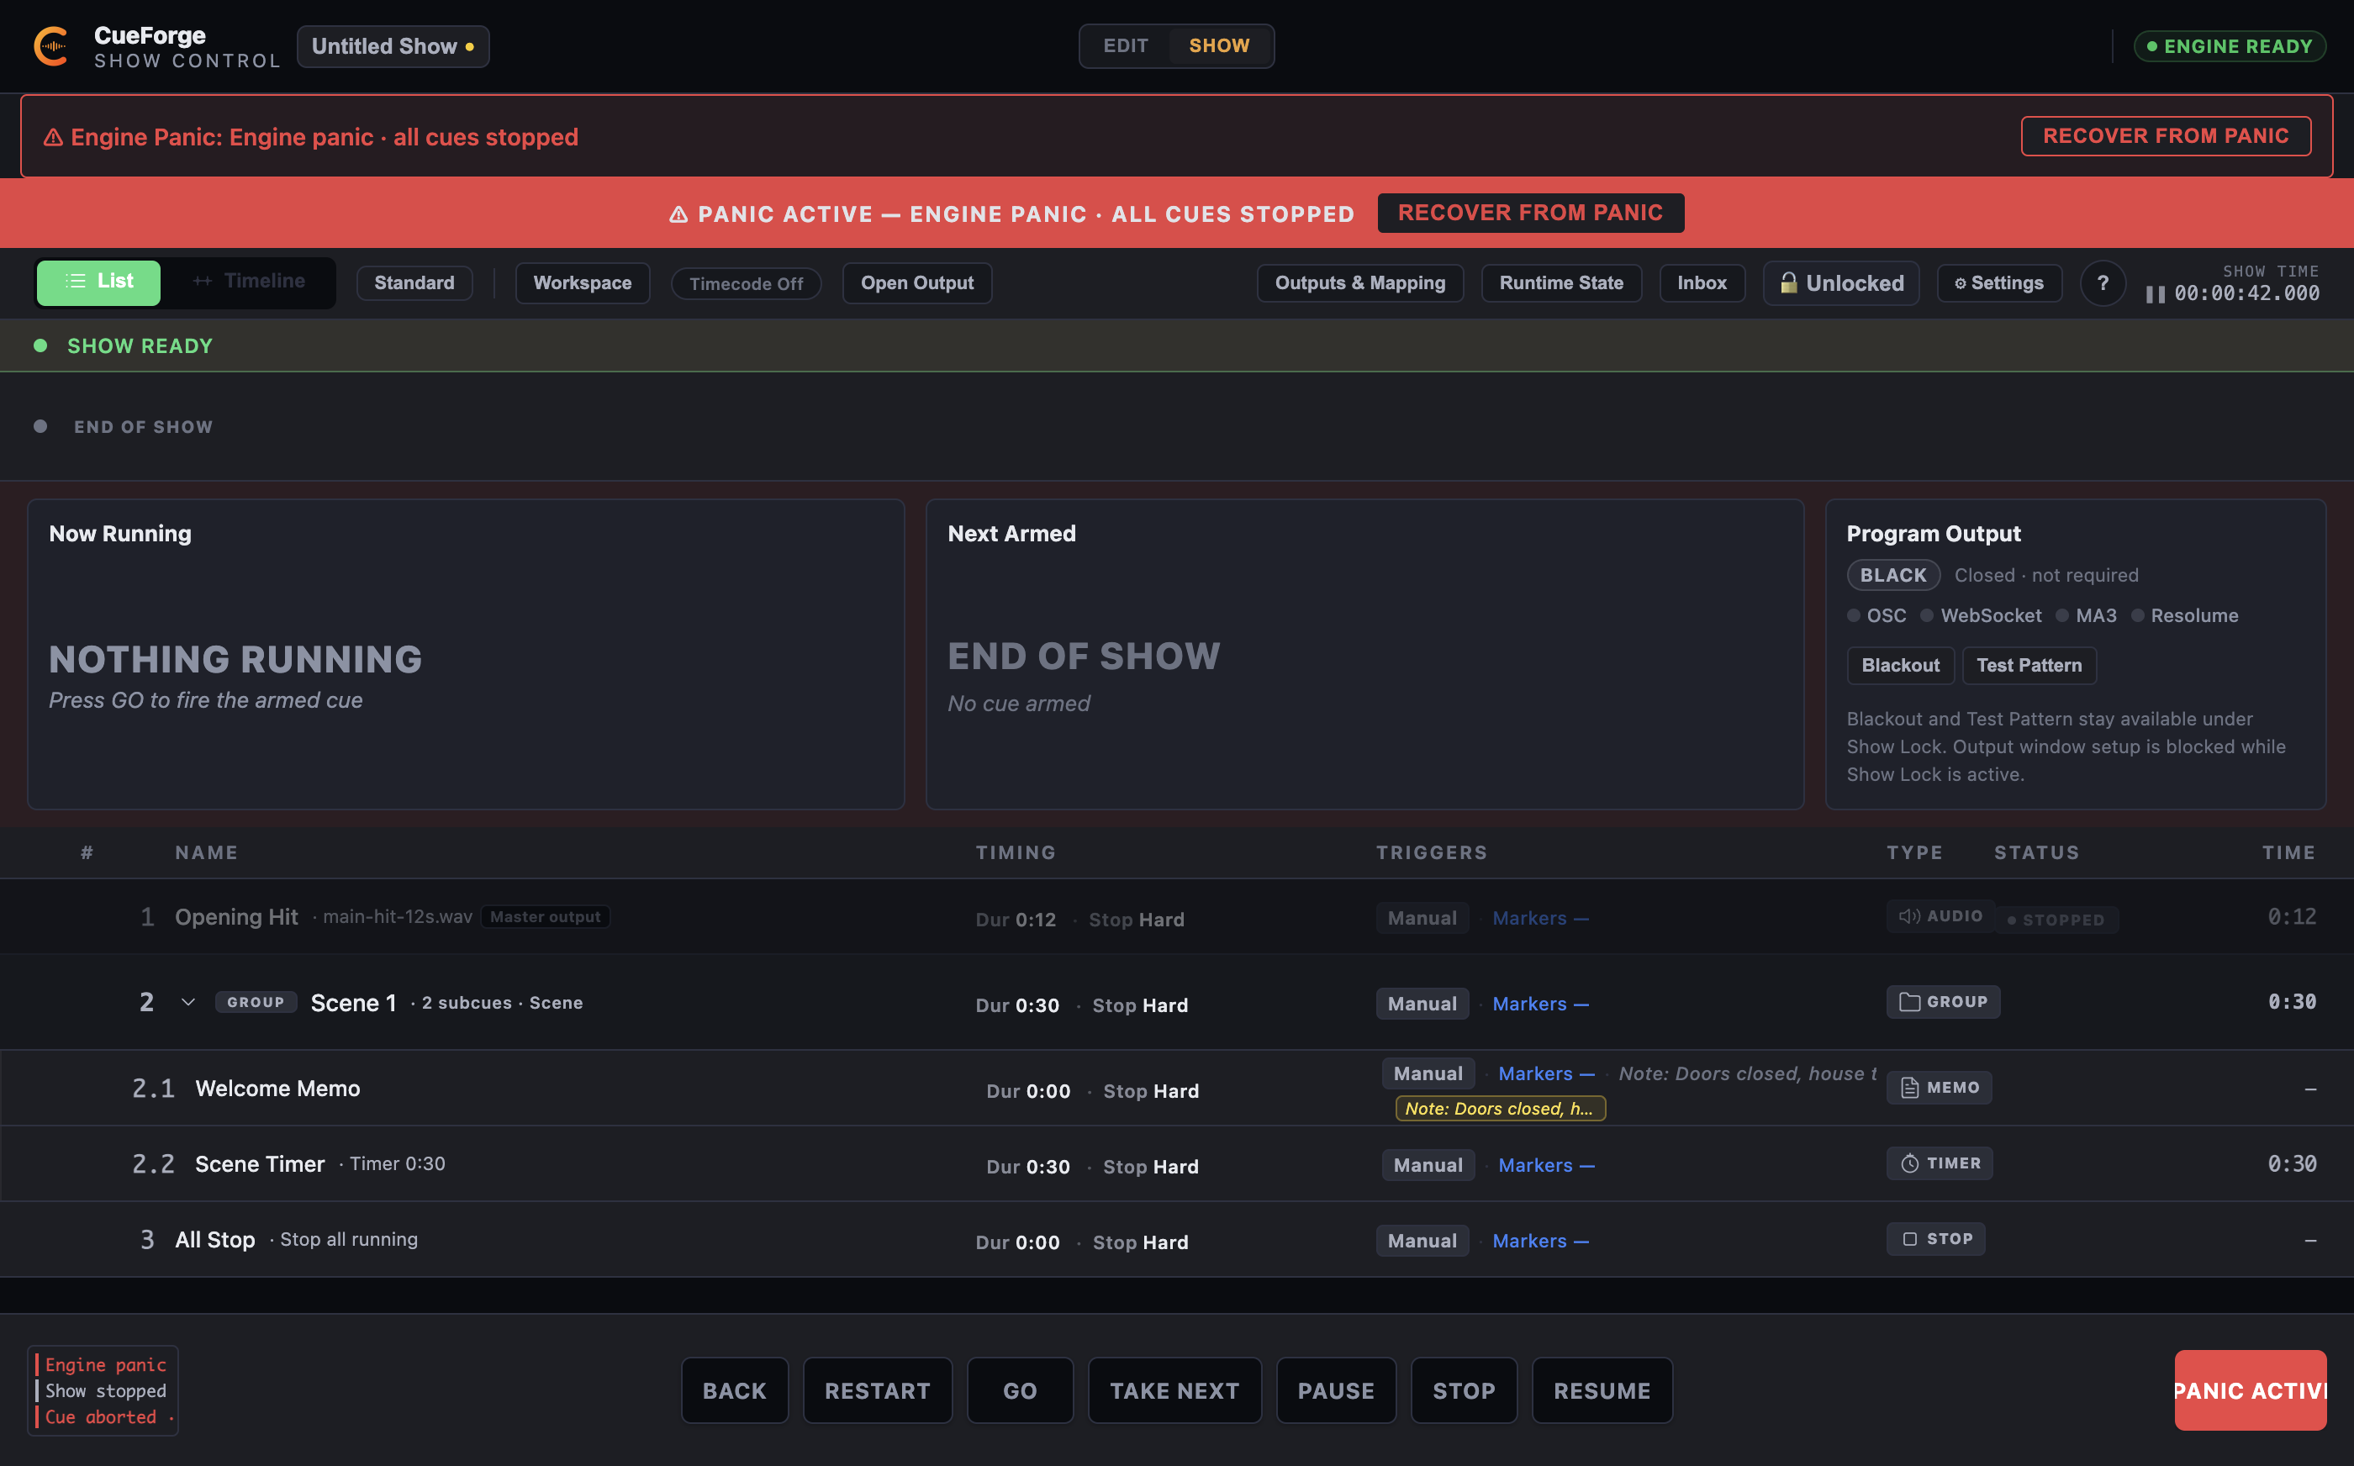Open Markers for Scene Timer
Image resolution: width=2354 pixels, height=1466 pixels.
(1545, 1165)
